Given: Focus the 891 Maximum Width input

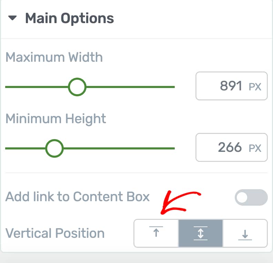Looking at the screenshot, I should (x=232, y=86).
